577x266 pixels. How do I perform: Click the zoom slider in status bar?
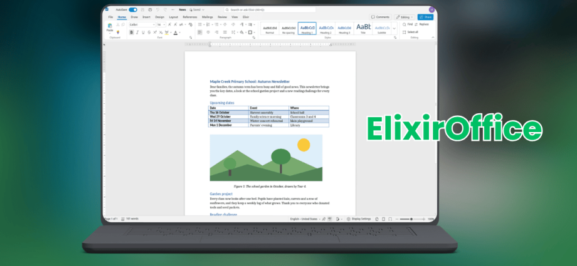(x=411, y=219)
